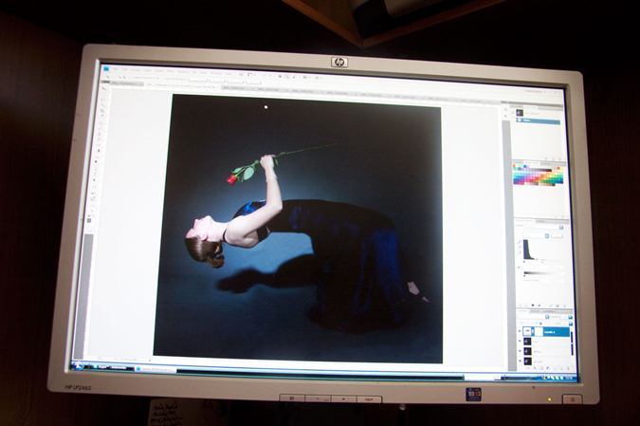Open the layer blend mode dropdown
640x426 pixels.
click(547, 317)
